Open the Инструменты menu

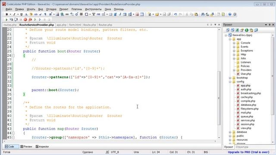[93, 9]
